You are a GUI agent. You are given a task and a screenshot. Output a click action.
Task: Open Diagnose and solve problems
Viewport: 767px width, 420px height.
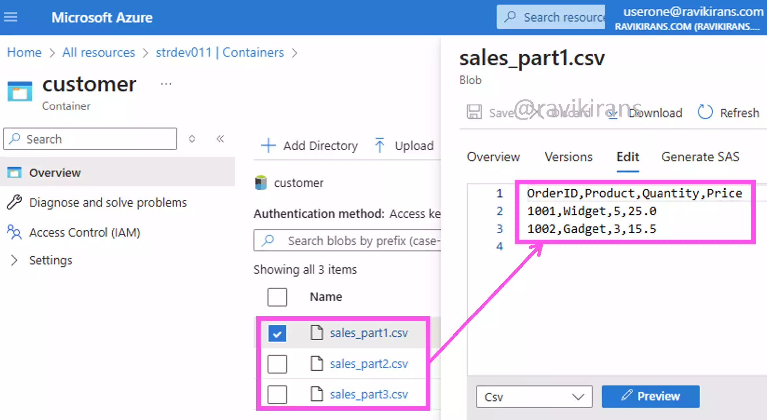pos(108,202)
